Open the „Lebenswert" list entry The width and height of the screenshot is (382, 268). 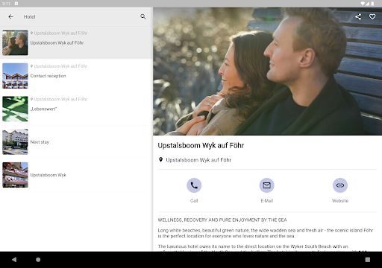76,109
